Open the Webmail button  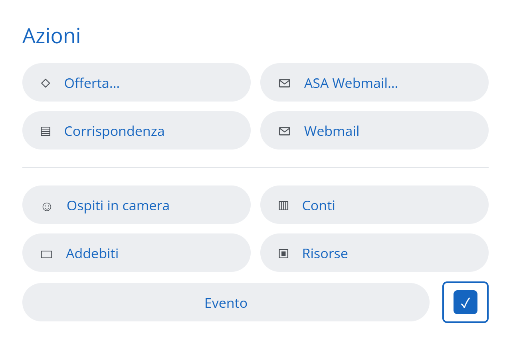374,130
